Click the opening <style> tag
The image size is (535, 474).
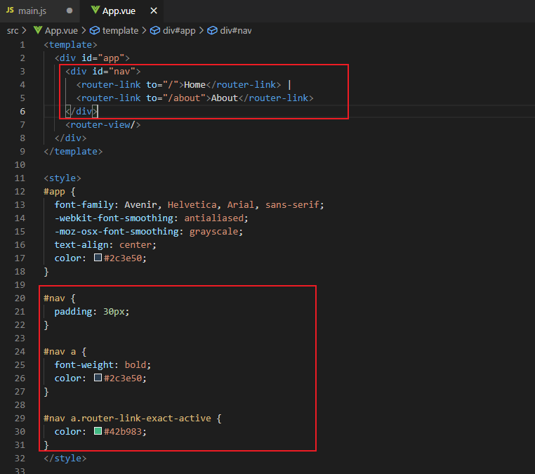62,178
